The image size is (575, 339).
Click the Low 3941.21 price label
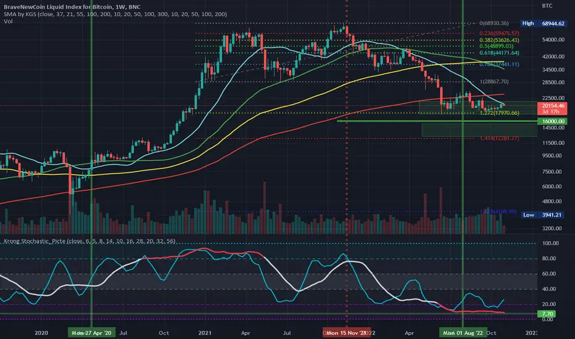[x=544, y=214]
